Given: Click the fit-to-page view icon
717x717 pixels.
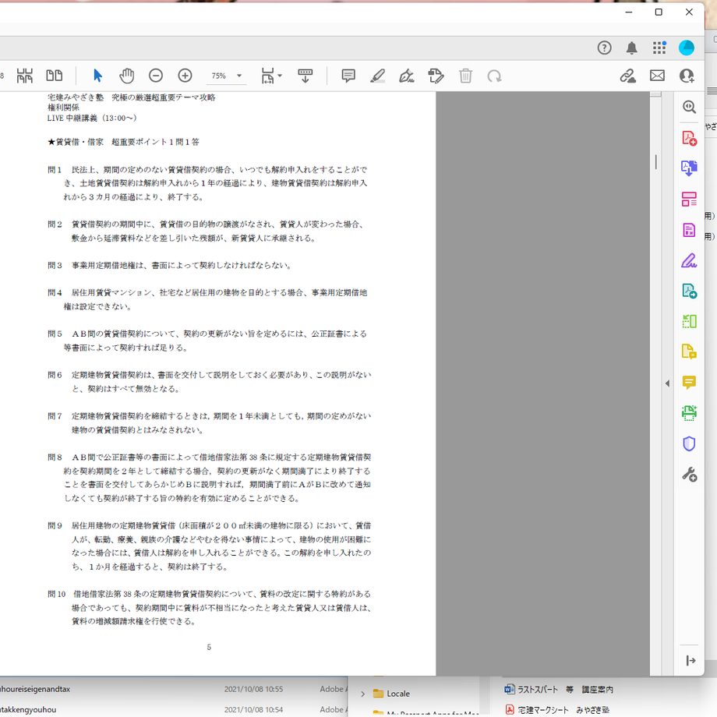Looking at the screenshot, I should (25, 76).
